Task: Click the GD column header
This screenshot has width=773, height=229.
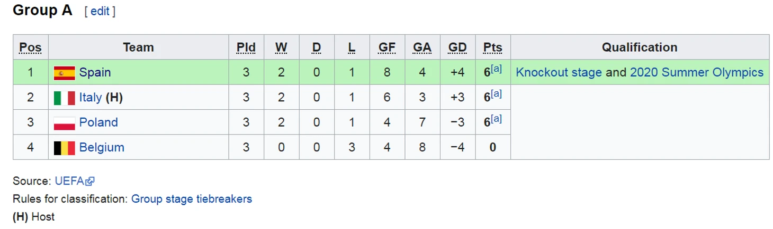Action: (457, 47)
